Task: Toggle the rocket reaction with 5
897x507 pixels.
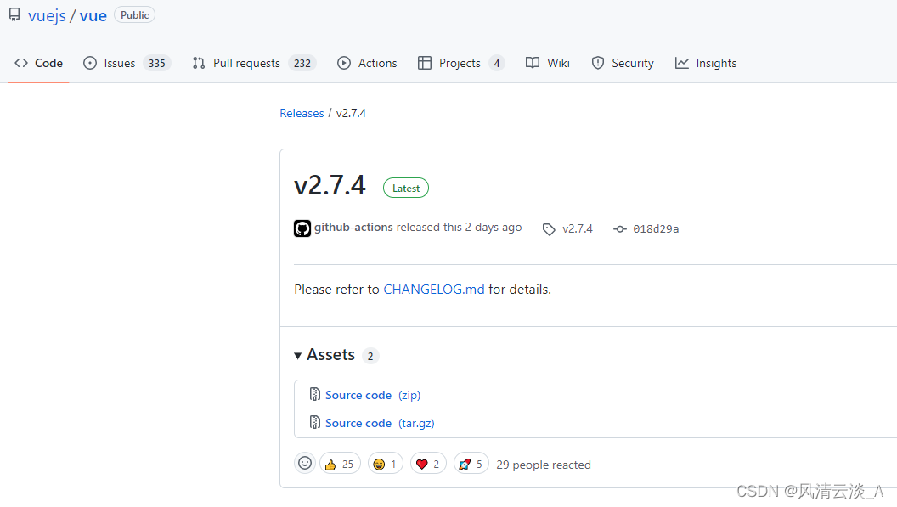Action: point(471,464)
